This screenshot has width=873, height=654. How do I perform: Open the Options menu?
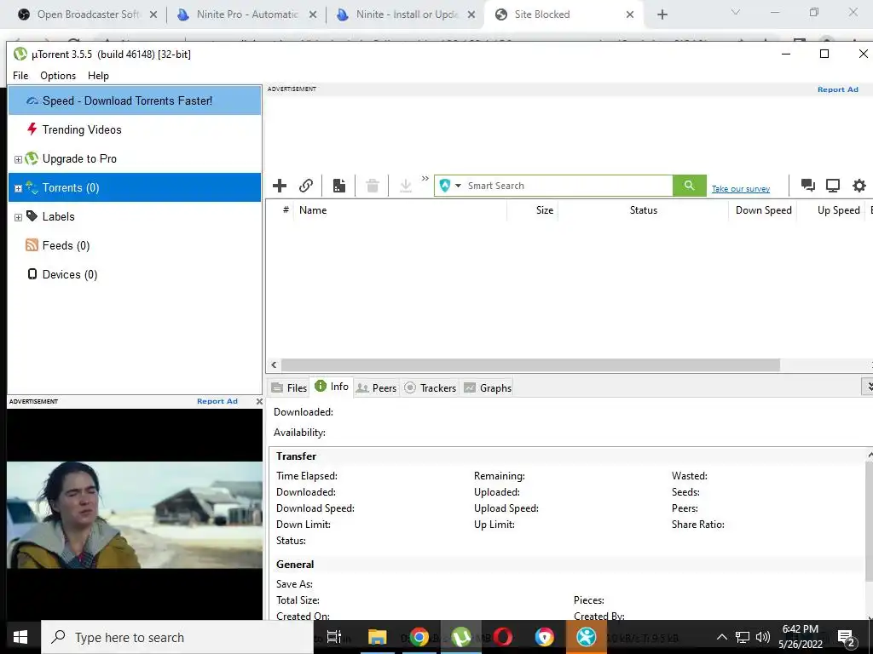(58, 76)
